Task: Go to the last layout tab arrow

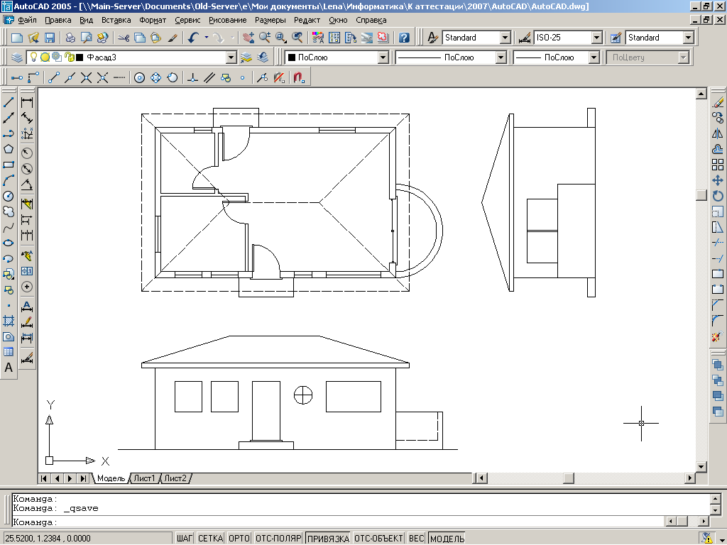Action: tap(84, 478)
